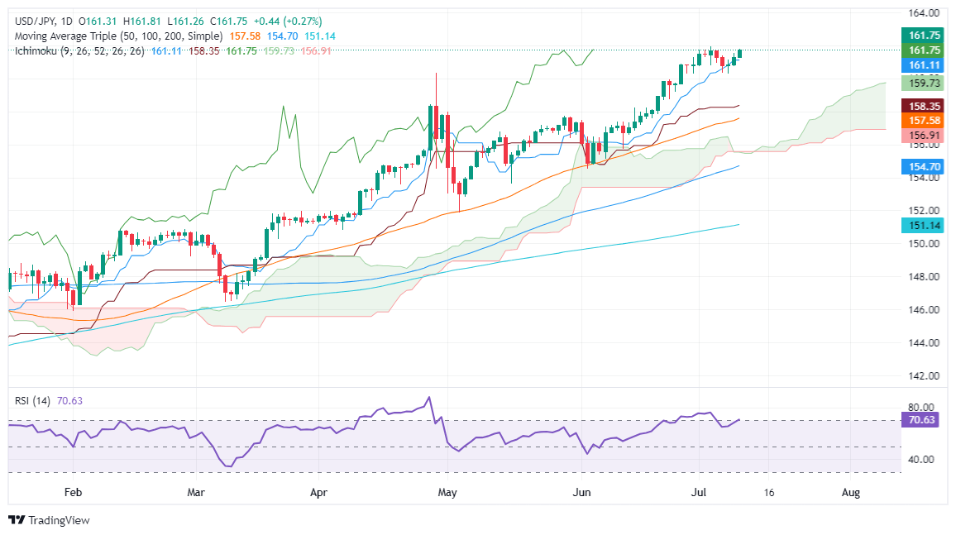Click the pink 156.91 leading span B label

click(923, 136)
